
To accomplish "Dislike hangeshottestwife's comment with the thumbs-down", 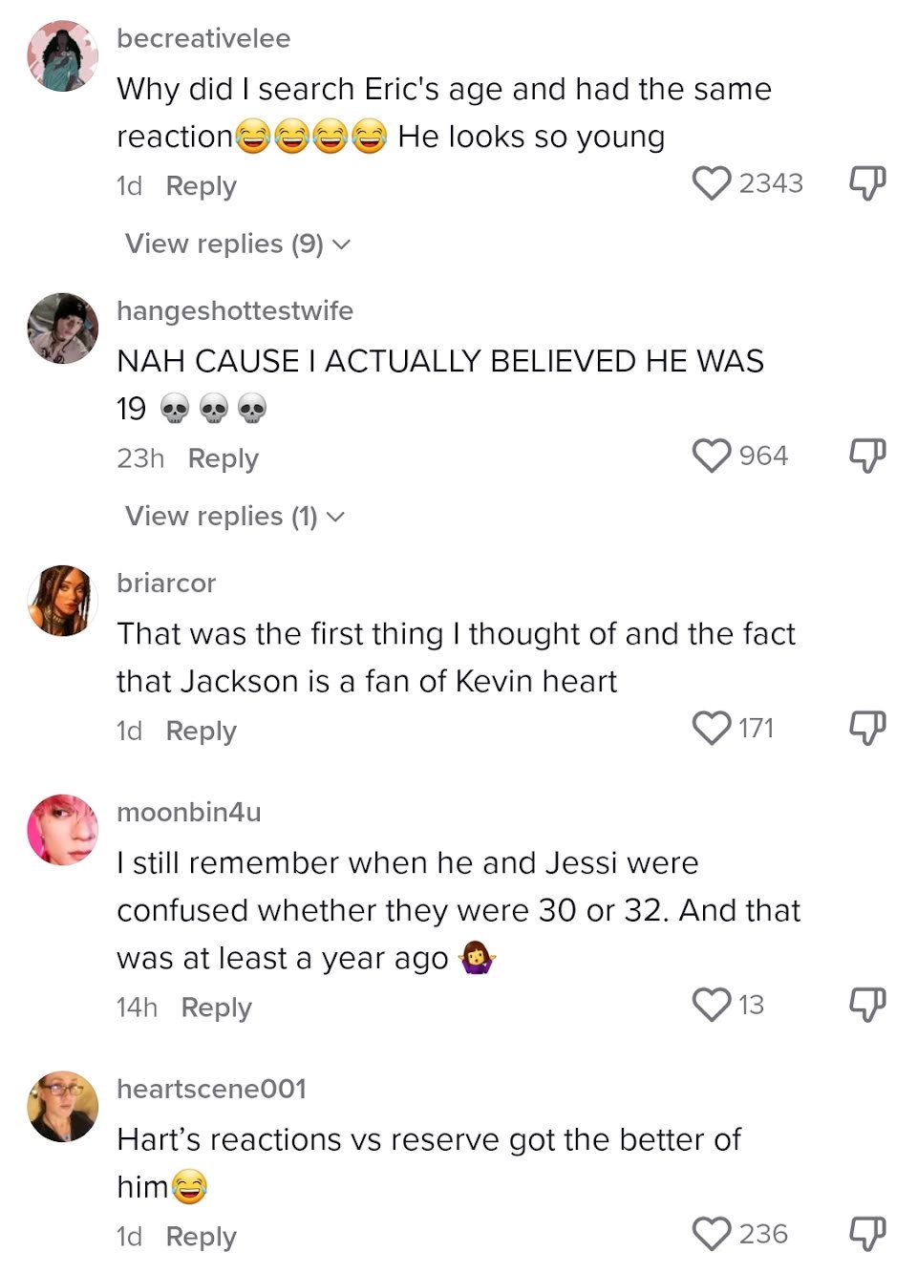I will click(x=867, y=456).
